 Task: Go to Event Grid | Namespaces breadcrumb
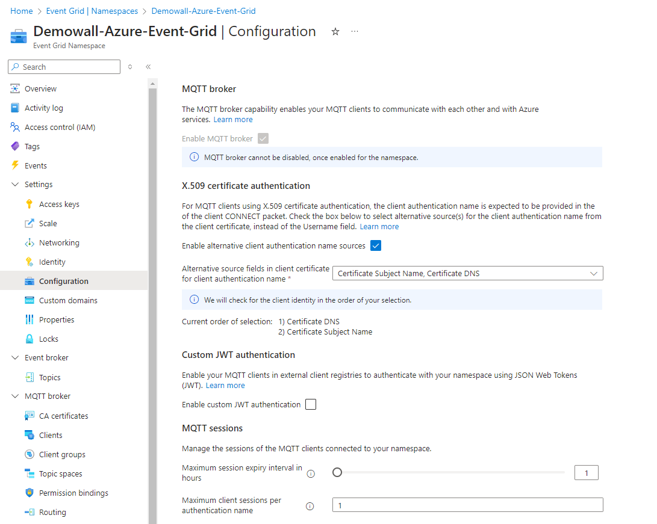(x=92, y=11)
